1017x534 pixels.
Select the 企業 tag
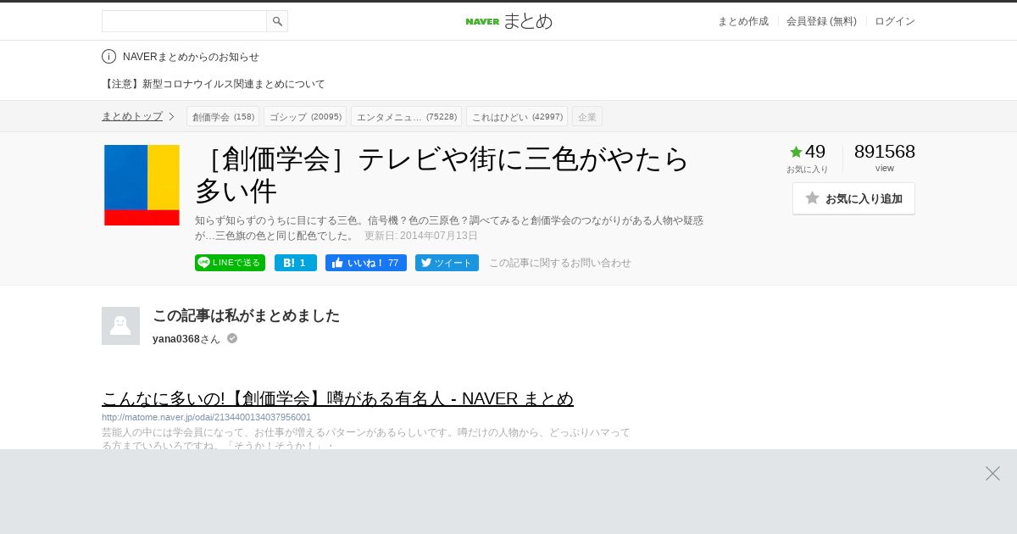587,116
